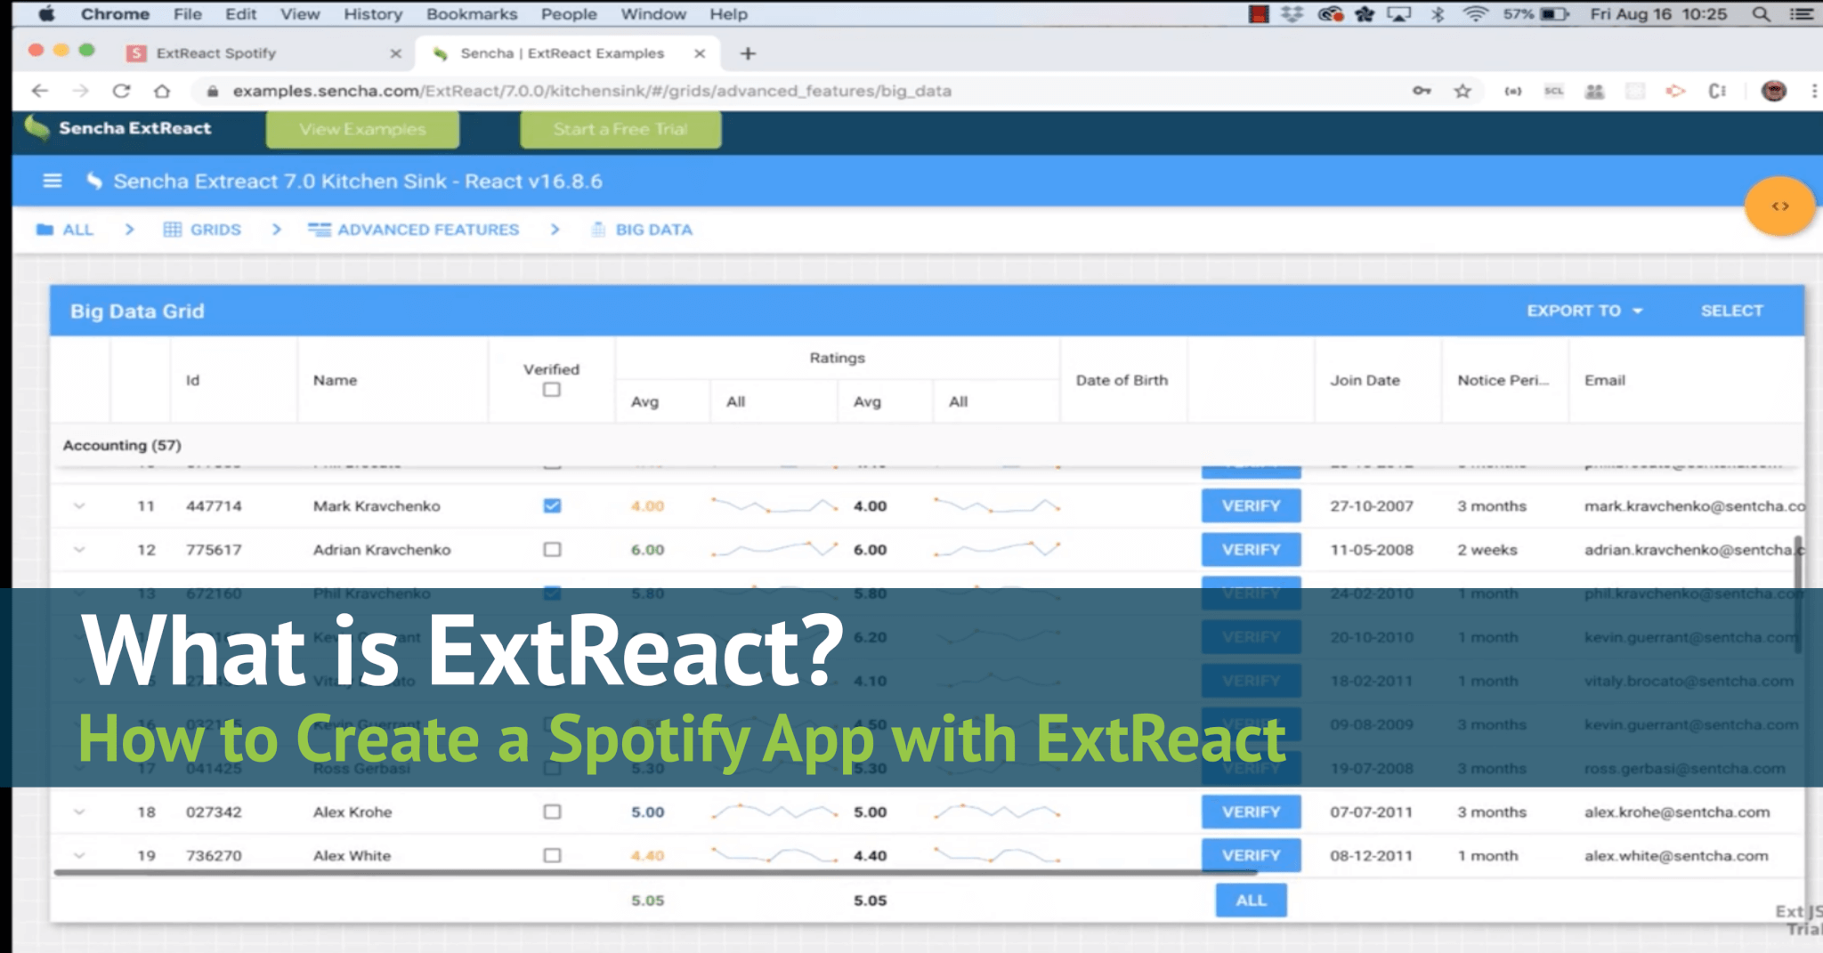Open the Wi-Fi status menu
This screenshot has height=953, width=1823.
coord(1476,14)
